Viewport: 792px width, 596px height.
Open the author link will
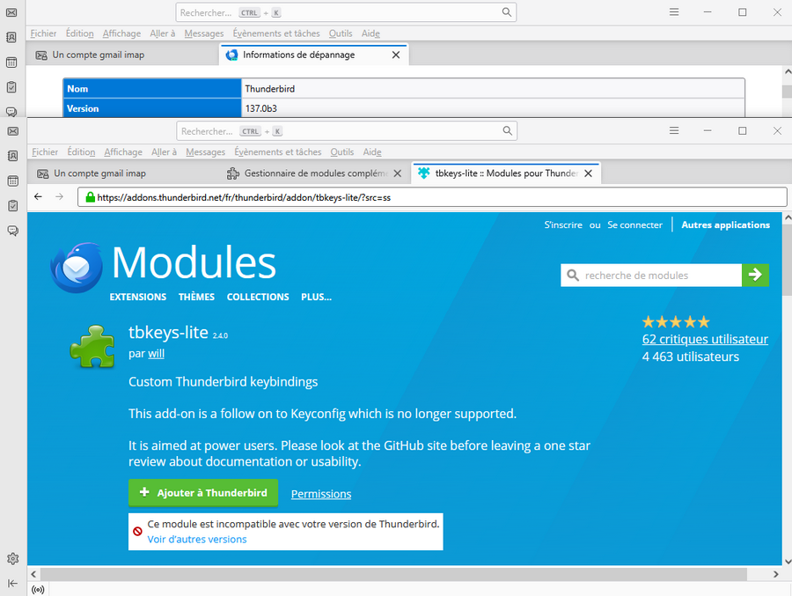point(156,353)
